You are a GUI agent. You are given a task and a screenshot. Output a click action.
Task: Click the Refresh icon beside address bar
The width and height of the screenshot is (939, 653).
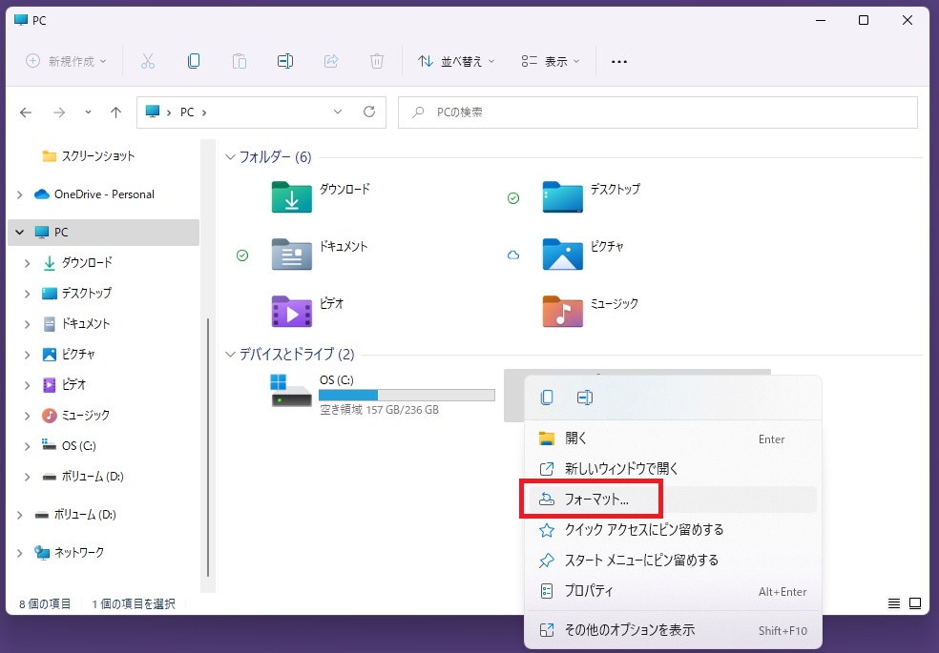click(369, 112)
